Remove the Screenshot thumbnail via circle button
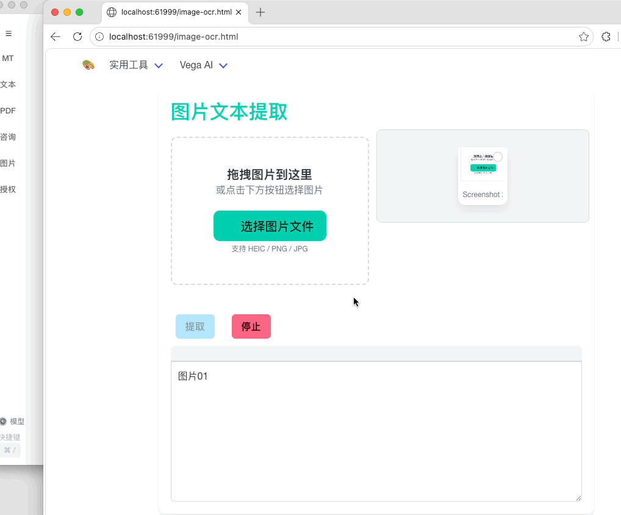This screenshot has height=515, width=621. (498, 157)
